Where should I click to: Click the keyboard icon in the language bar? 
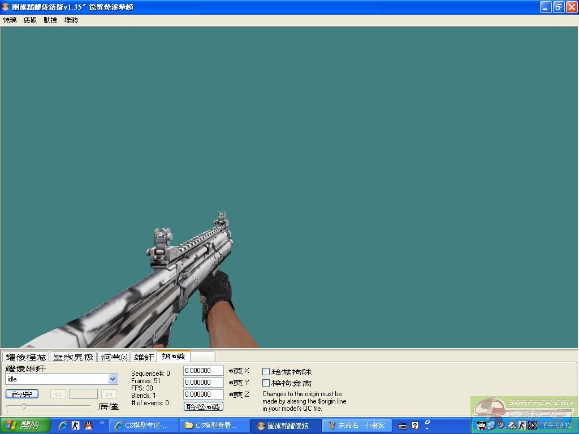point(402,426)
